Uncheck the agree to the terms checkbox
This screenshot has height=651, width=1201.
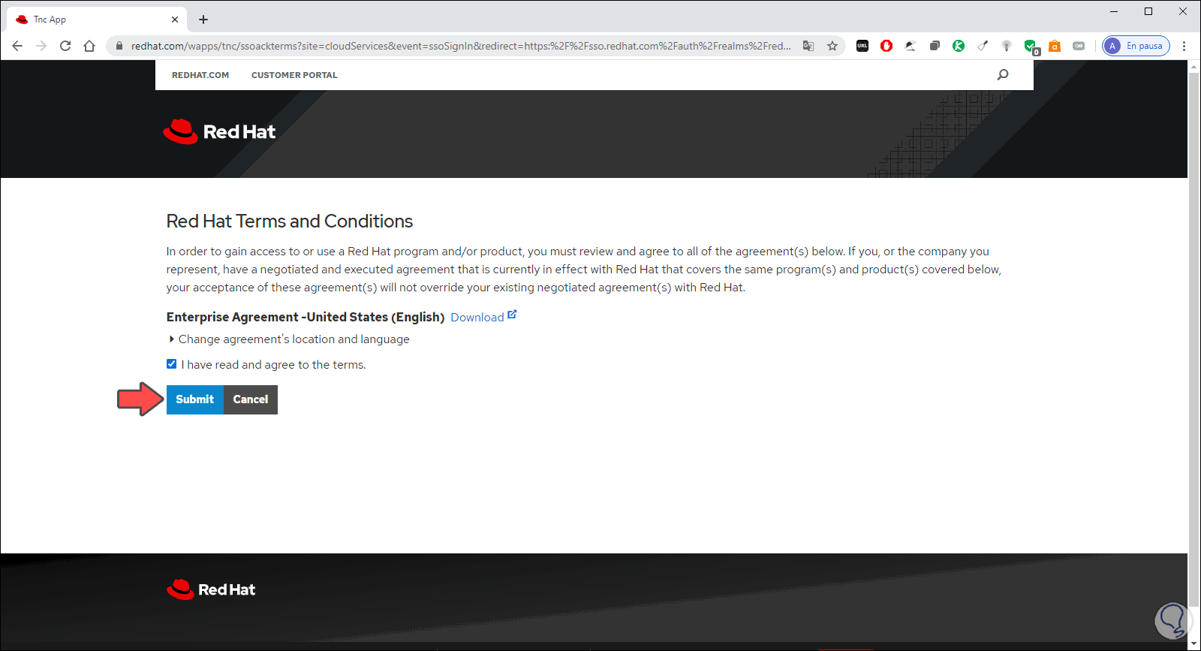pyautogui.click(x=172, y=364)
